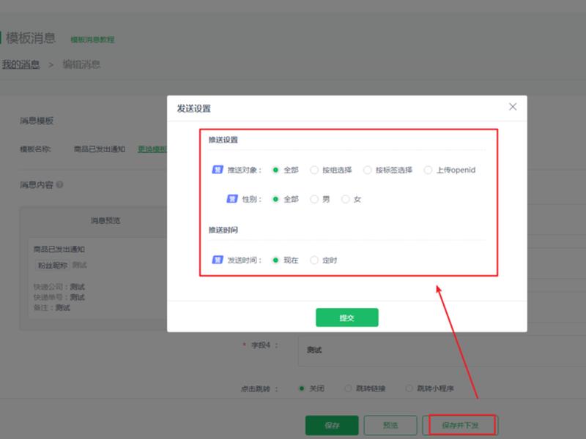Click the 消息预览 header text

pos(105,221)
